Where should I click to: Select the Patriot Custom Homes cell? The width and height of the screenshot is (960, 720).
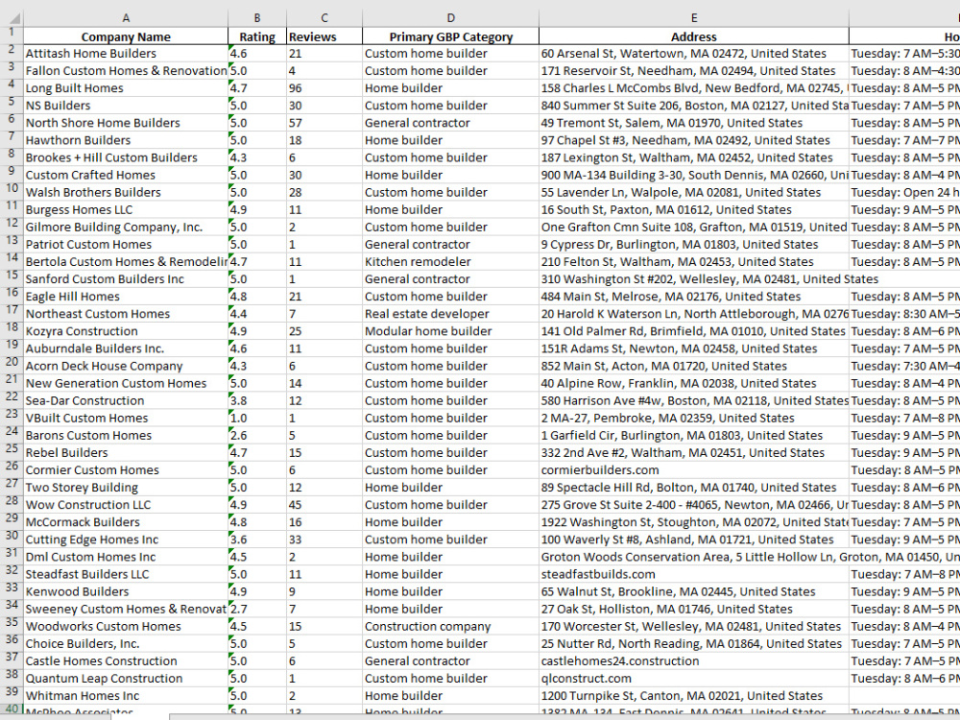[x=126, y=244]
